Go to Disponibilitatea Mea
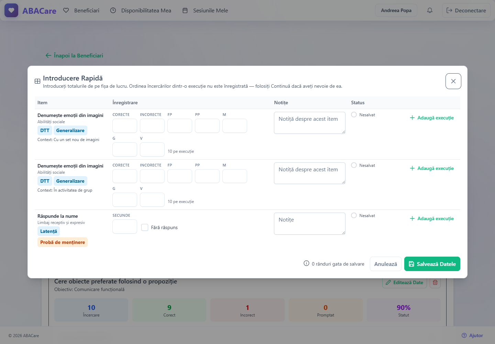Image resolution: width=495 pixels, height=344 pixels. 141,10
